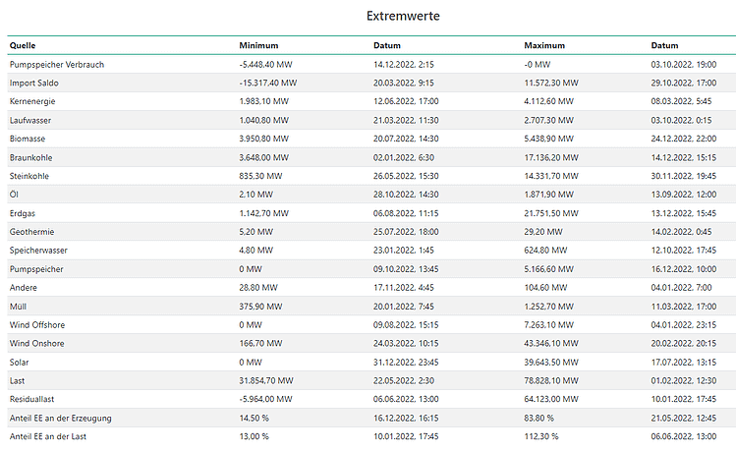Screen dimensions: 736x451
Task: Click Anteil EE an der Erzeugung
Action: 59,418
